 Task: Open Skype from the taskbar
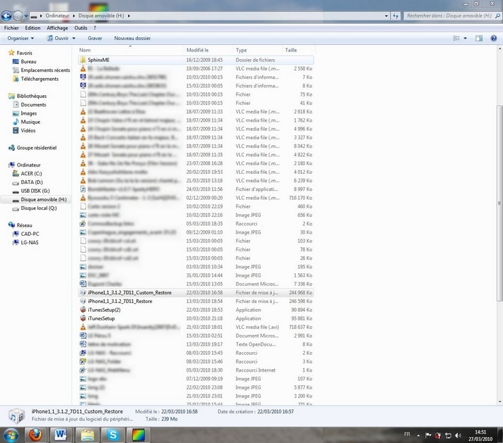pos(113,435)
